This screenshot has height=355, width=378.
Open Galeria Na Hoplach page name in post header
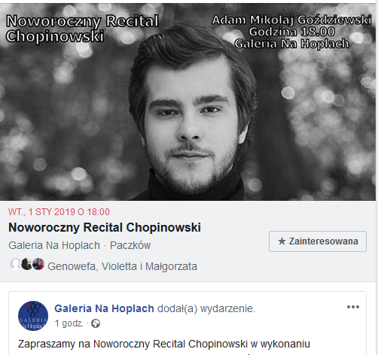(104, 308)
